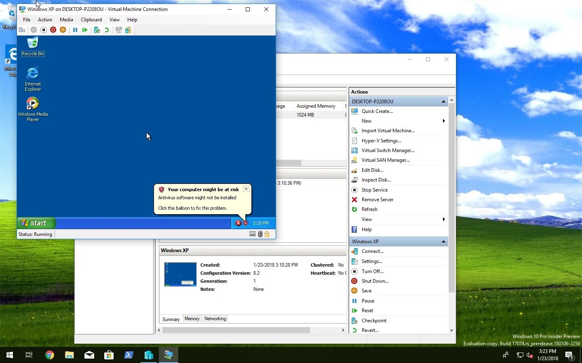The width and height of the screenshot is (582, 363).
Task: Click Turn Off in the Actions pane
Action: (372, 271)
